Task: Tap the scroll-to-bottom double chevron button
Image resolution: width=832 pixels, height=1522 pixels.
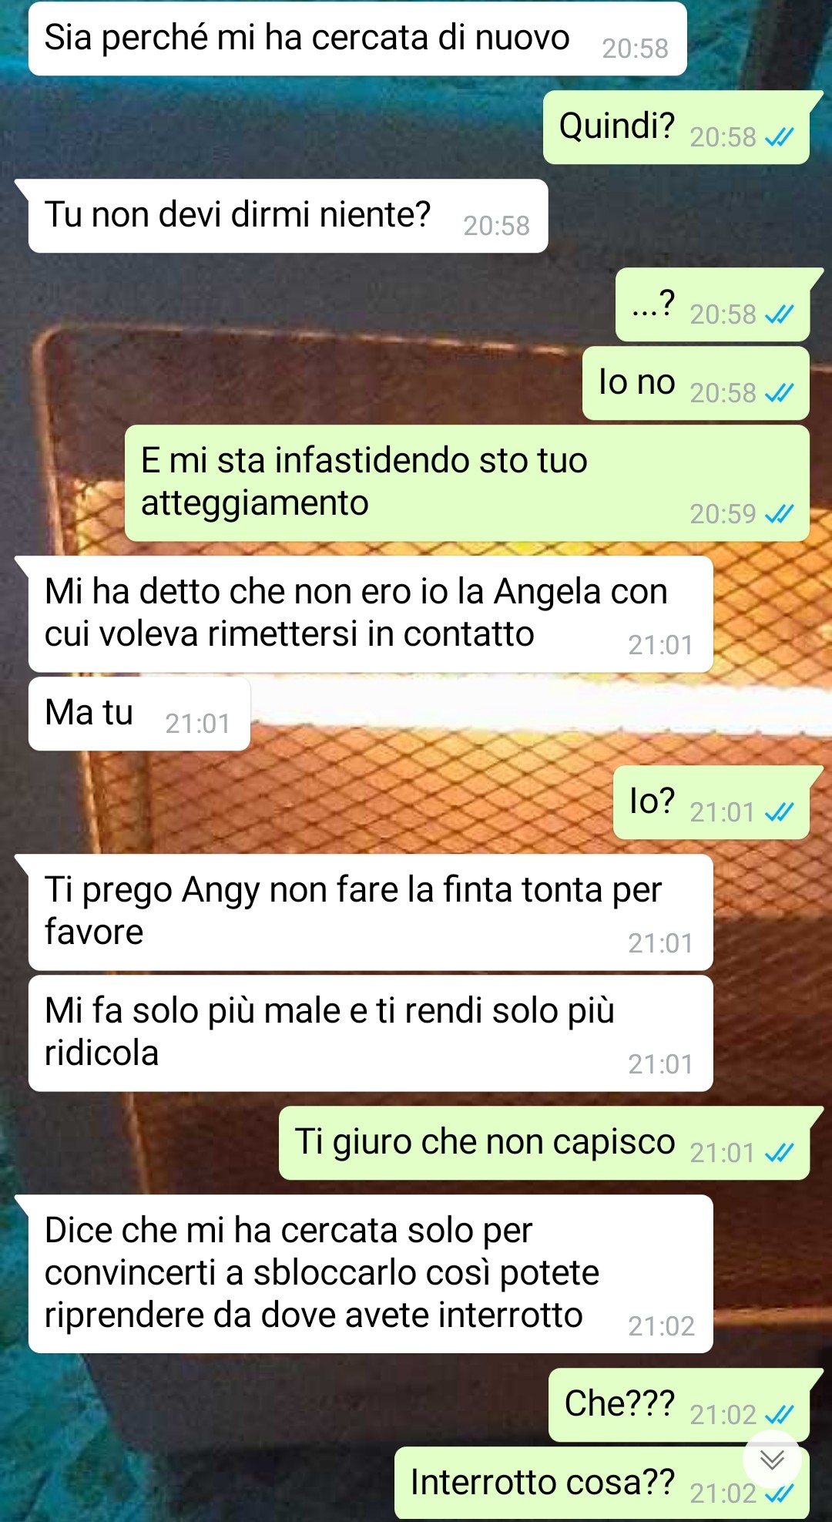Action: point(772,1459)
